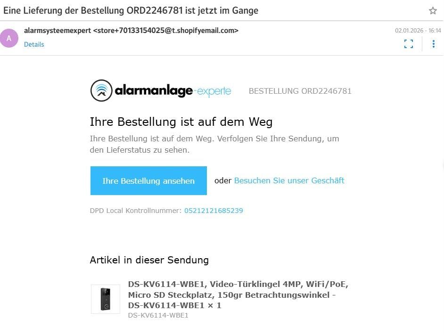This screenshot has width=444, height=335.
Task: Click the sender address store+70133154025@t.shopifyemail.com
Action: click(166, 31)
